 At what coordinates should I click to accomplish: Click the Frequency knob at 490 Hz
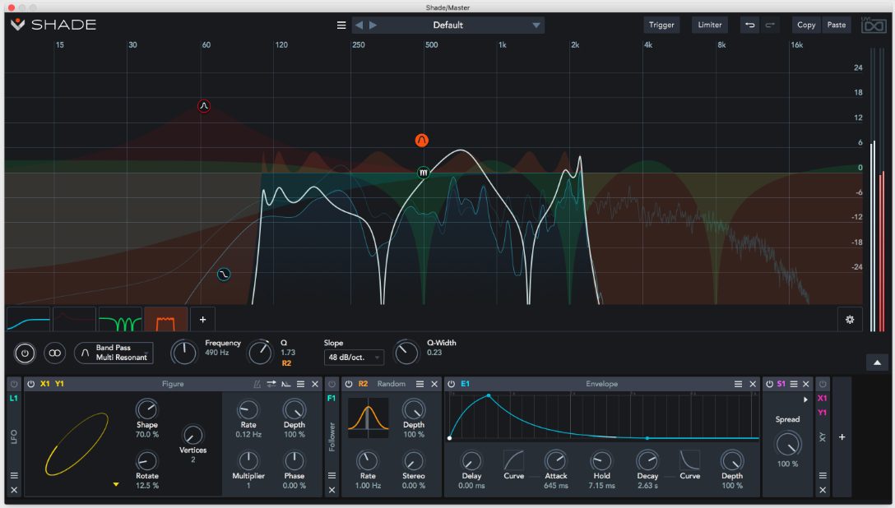click(184, 353)
